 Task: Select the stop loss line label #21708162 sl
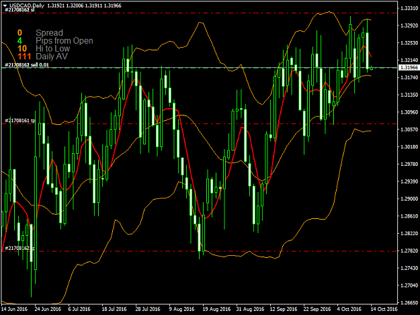click(x=19, y=10)
